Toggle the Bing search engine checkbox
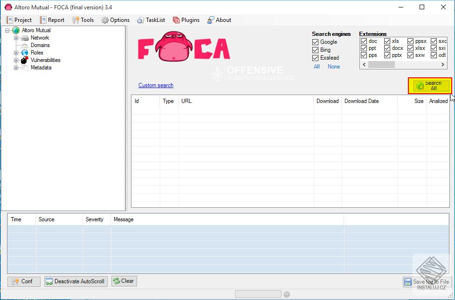 (x=316, y=50)
